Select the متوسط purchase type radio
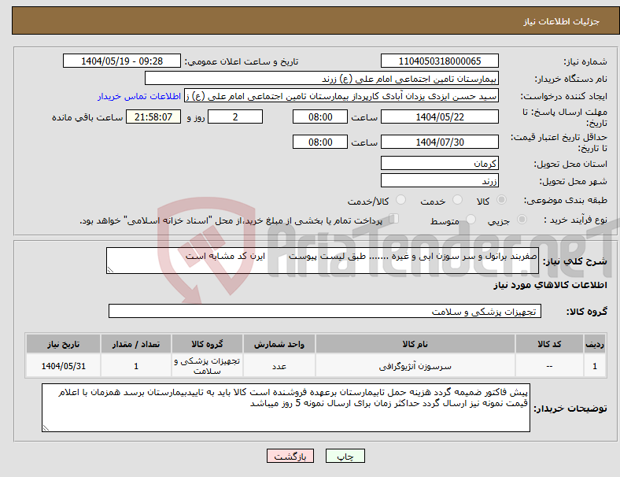Screen dimensions: 620x477 click(471, 219)
